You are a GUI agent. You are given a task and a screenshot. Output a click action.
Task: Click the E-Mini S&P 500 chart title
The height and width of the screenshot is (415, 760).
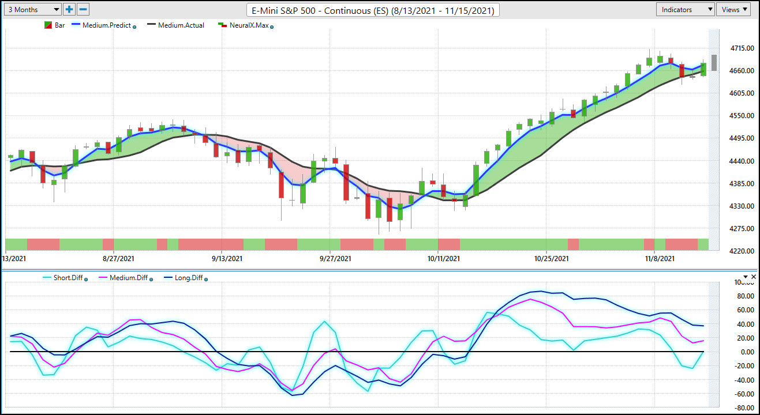point(373,10)
